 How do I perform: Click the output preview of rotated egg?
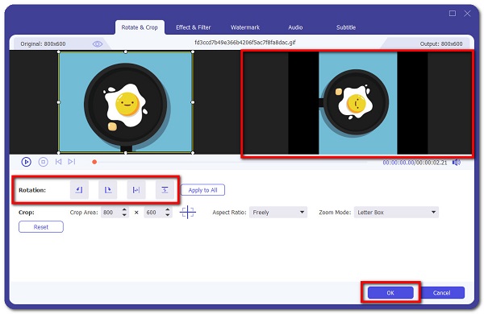(x=357, y=103)
